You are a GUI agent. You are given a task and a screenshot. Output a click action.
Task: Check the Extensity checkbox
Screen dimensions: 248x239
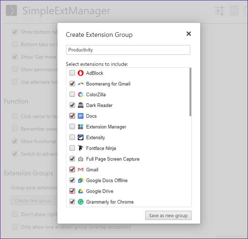tap(72, 137)
